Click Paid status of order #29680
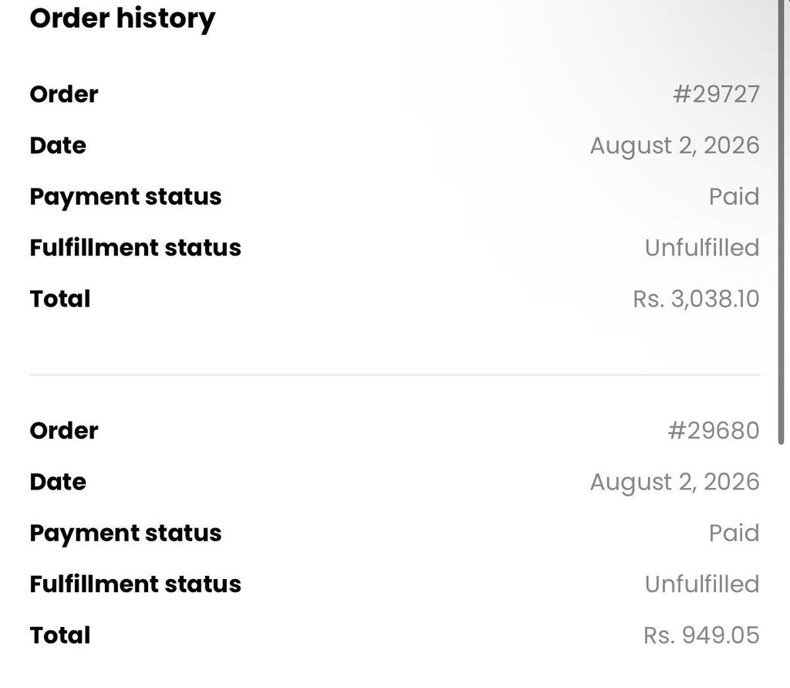 pos(734,533)
